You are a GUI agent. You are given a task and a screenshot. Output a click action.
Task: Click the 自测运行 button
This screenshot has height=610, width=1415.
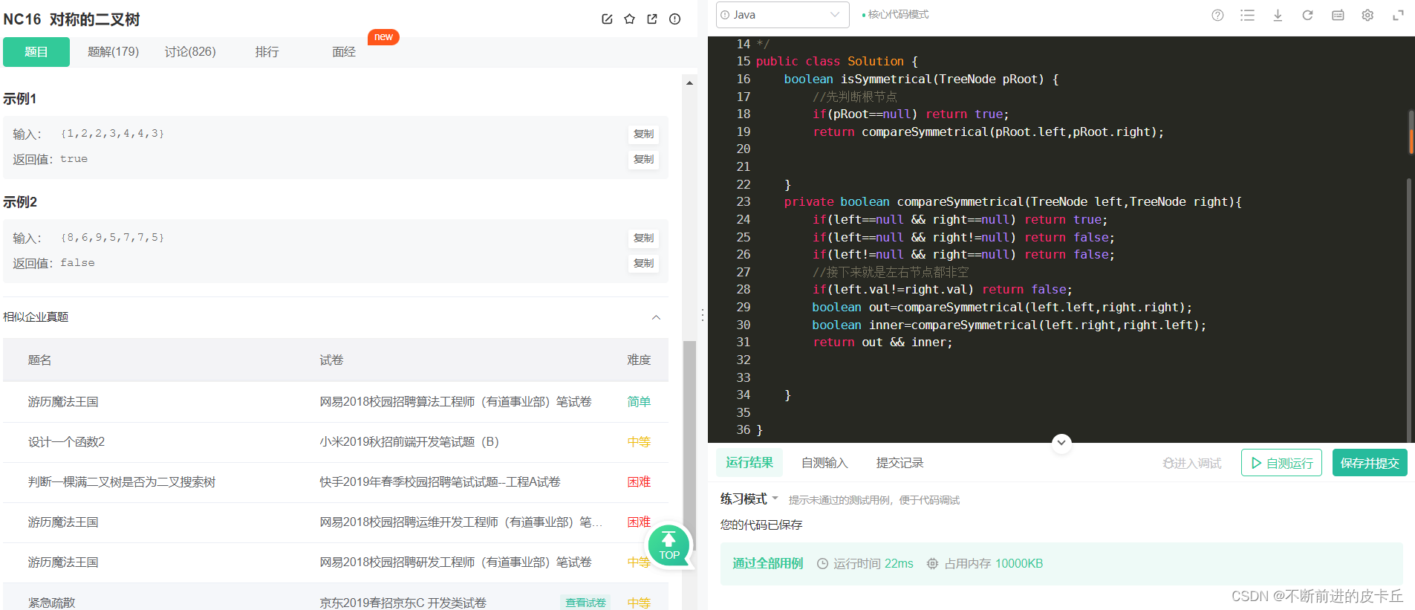click(1281, 463)
